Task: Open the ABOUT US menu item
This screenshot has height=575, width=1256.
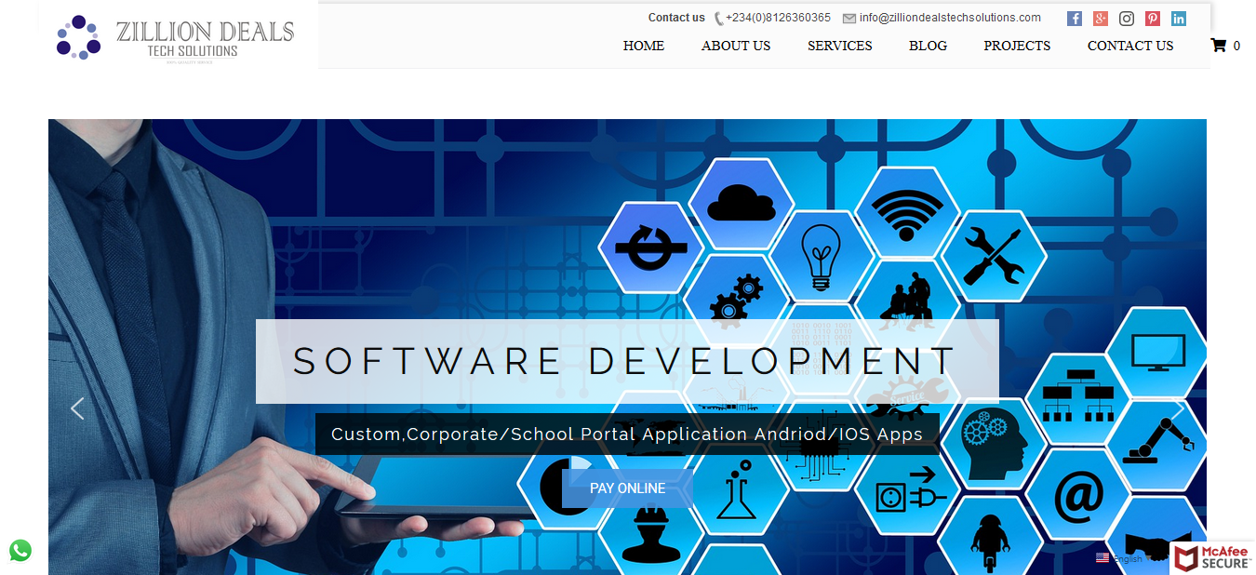Action: 736,46
